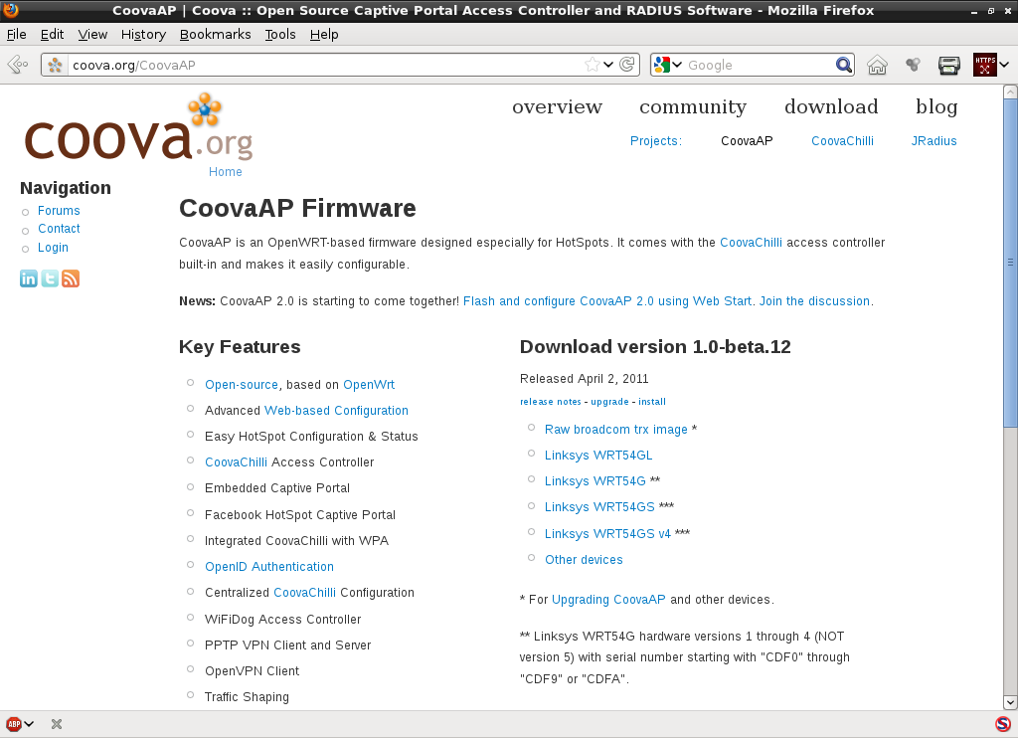Reload the page with the refresh icon
This screenshot has height=738, width=1018.
627,65
